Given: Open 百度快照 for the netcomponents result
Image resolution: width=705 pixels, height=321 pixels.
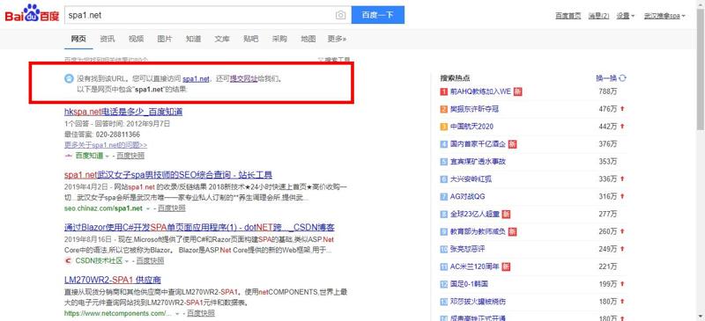Looking at the screenshot, I should 201,313.
